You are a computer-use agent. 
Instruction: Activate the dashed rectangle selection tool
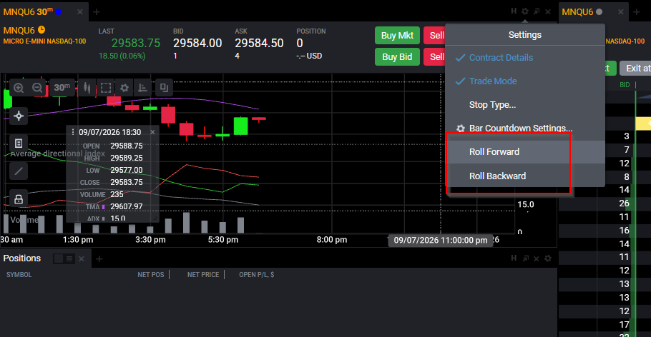pos(106,87)
